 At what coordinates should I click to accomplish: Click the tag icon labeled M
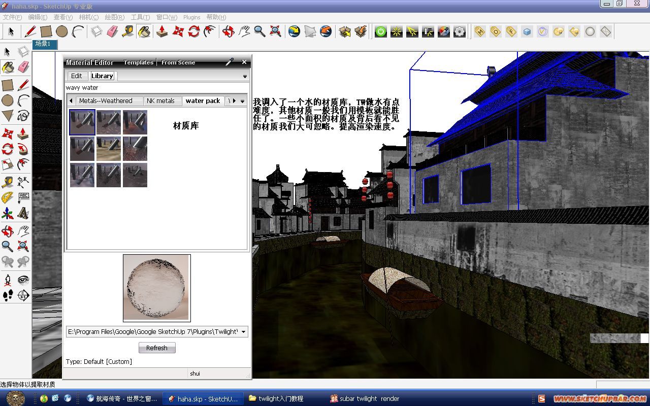480,31
